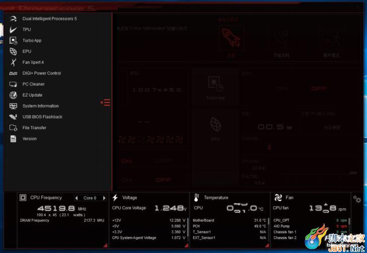Click the Chassis fan 1 row

(x=310, y=232)
